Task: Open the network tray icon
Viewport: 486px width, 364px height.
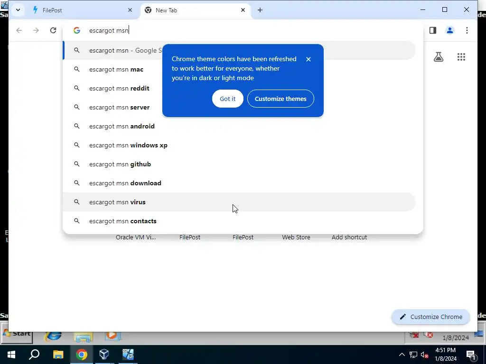Action: [x=413, y=355]
